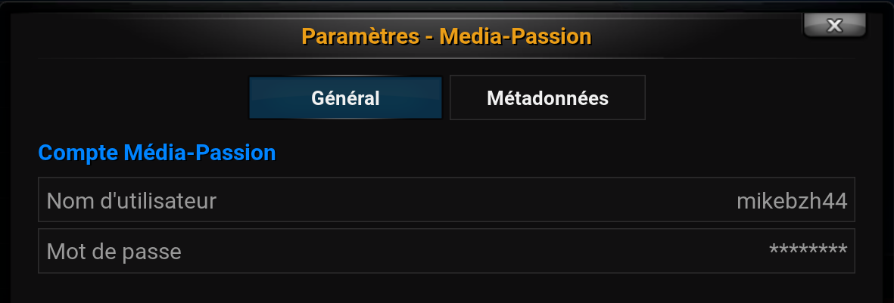Open the Métadonnées tab

(x=547, y=98)
